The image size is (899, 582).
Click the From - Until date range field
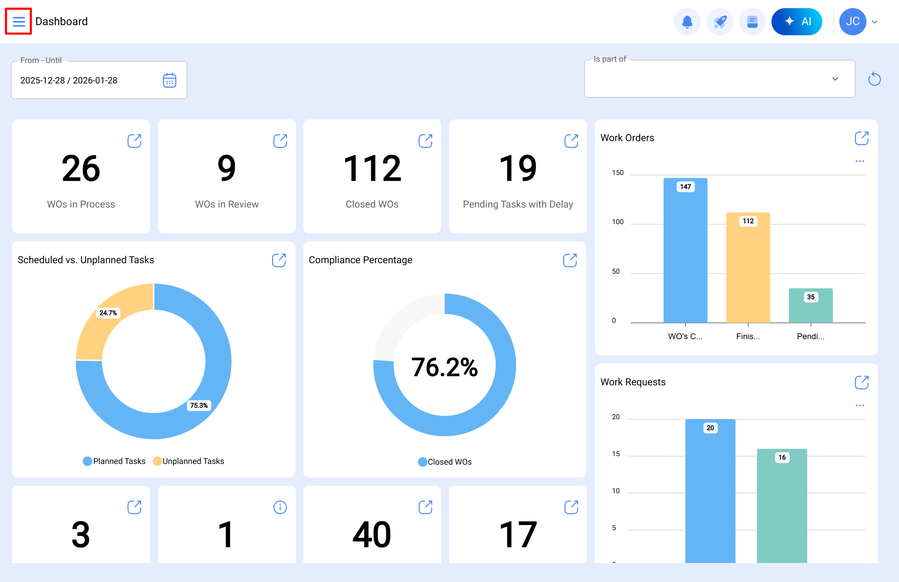(87, 80)
